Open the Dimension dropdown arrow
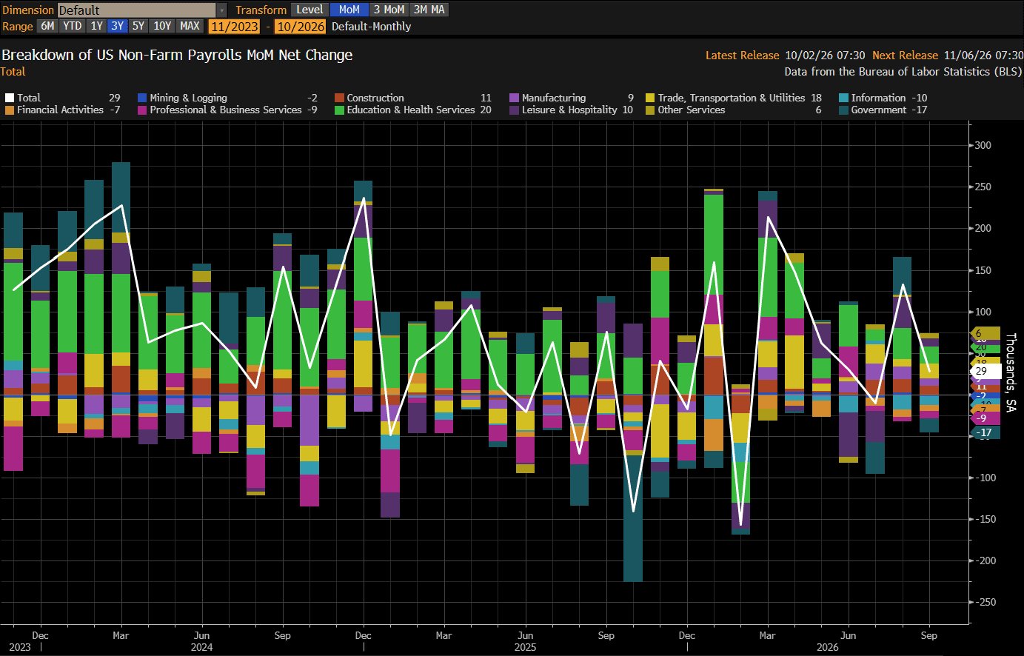 point(222,10)
